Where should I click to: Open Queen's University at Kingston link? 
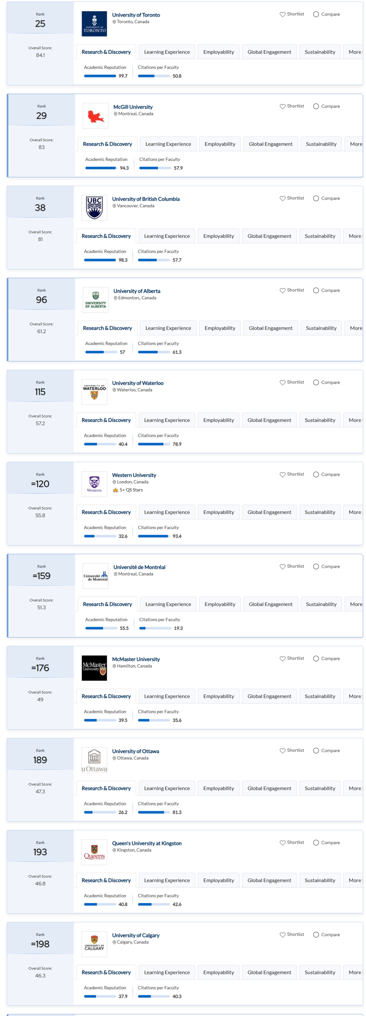pyautogui.click(x=147, y=843)
